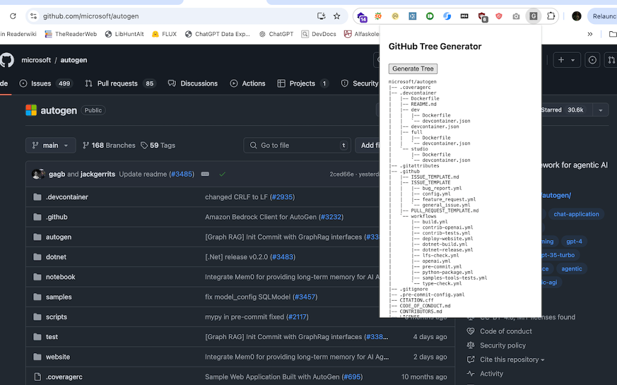Open the Issues inbox circle icon in header
The width and height of the screenshot is (617, 385).
pos(592,60)
